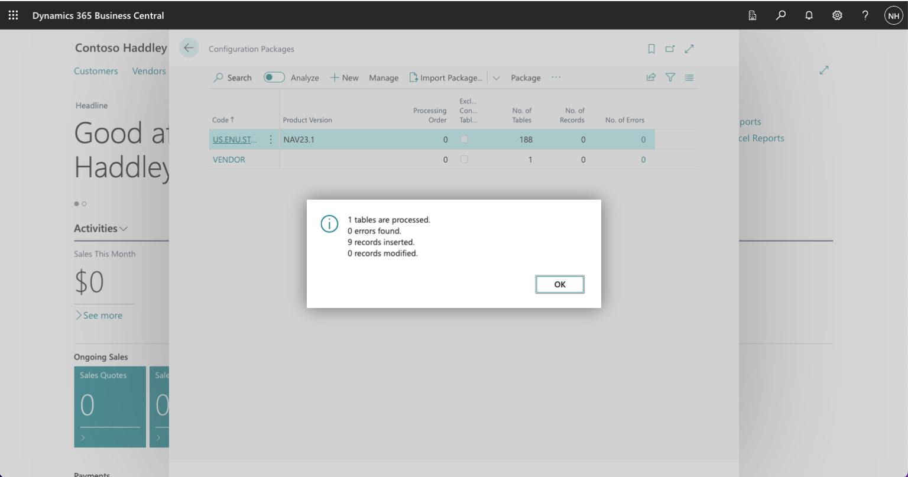Open more options ellipsis in the toolbar

click(556, 77)
